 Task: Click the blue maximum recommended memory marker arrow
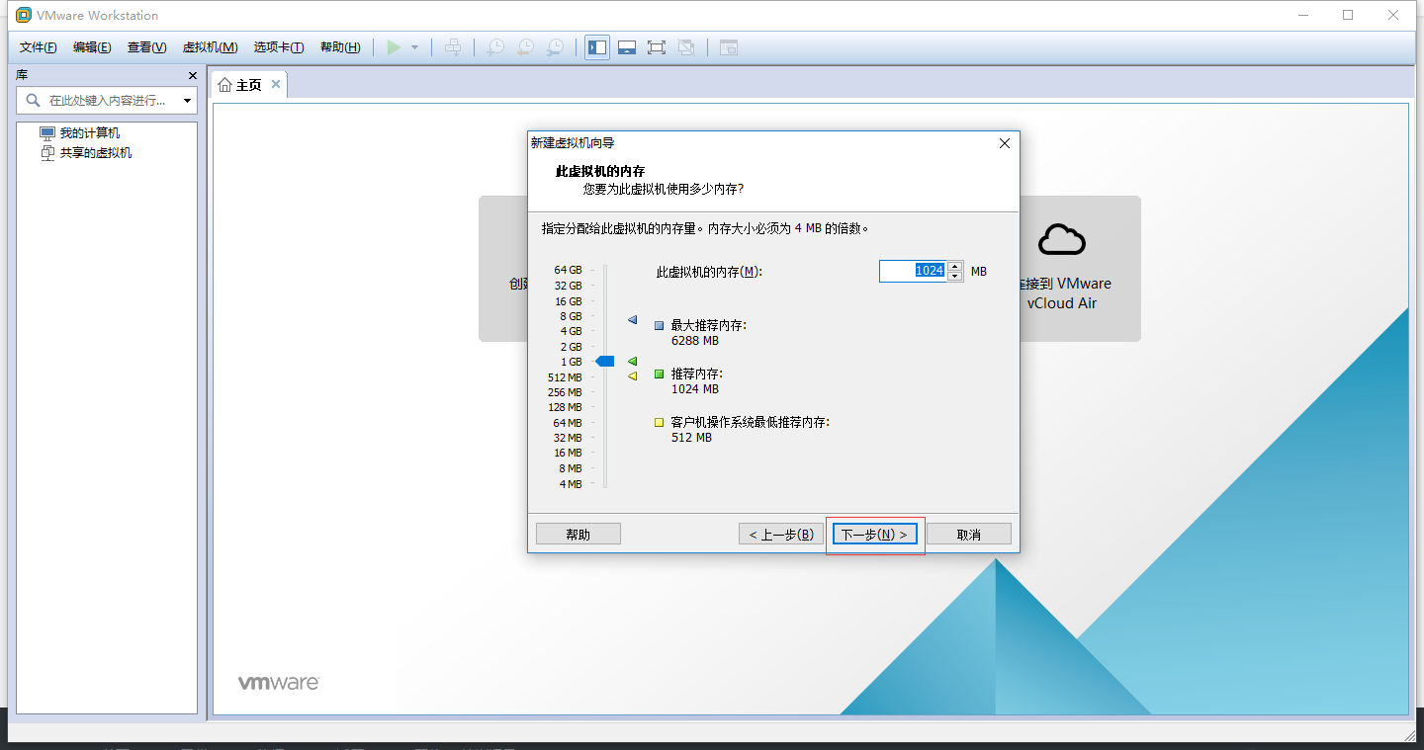tap(633, 320)
